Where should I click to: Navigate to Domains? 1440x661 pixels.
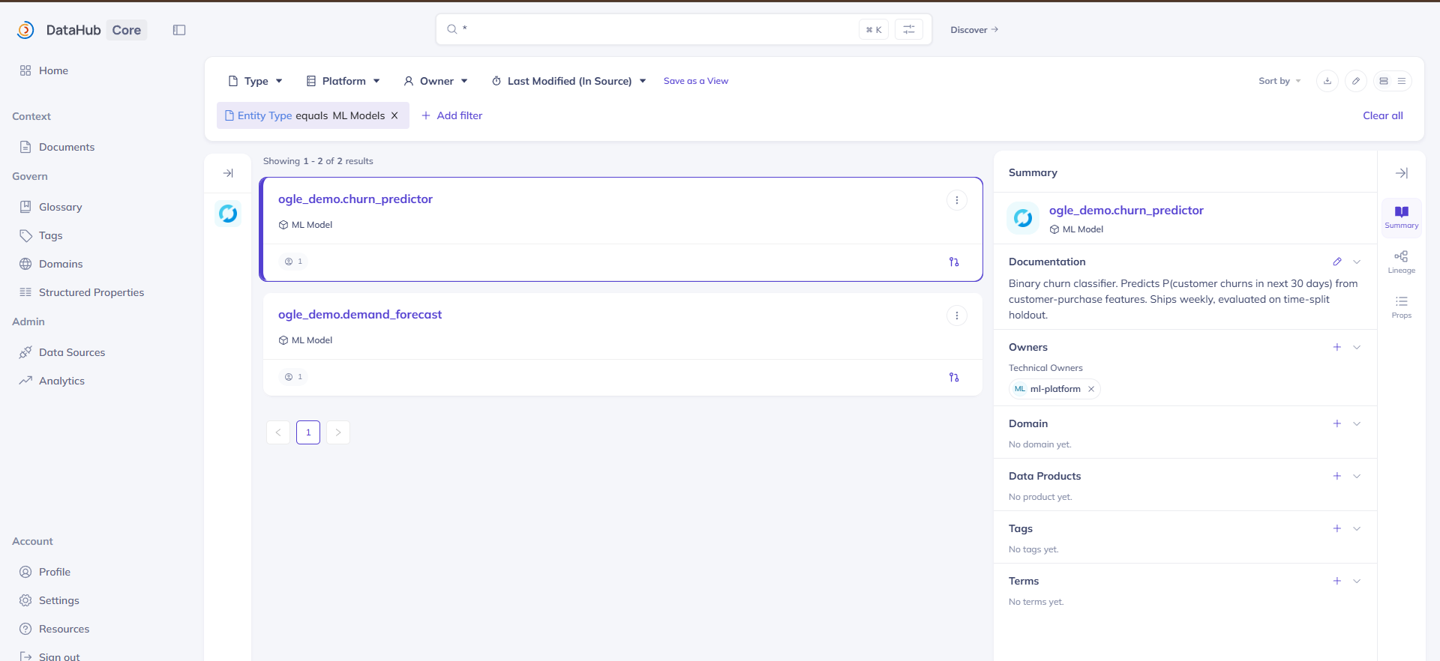[61, 264]
